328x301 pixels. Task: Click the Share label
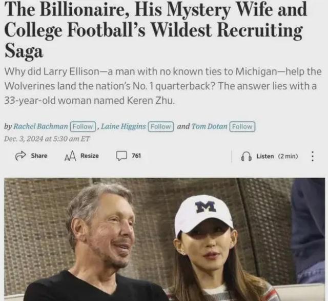click(39, 156)
